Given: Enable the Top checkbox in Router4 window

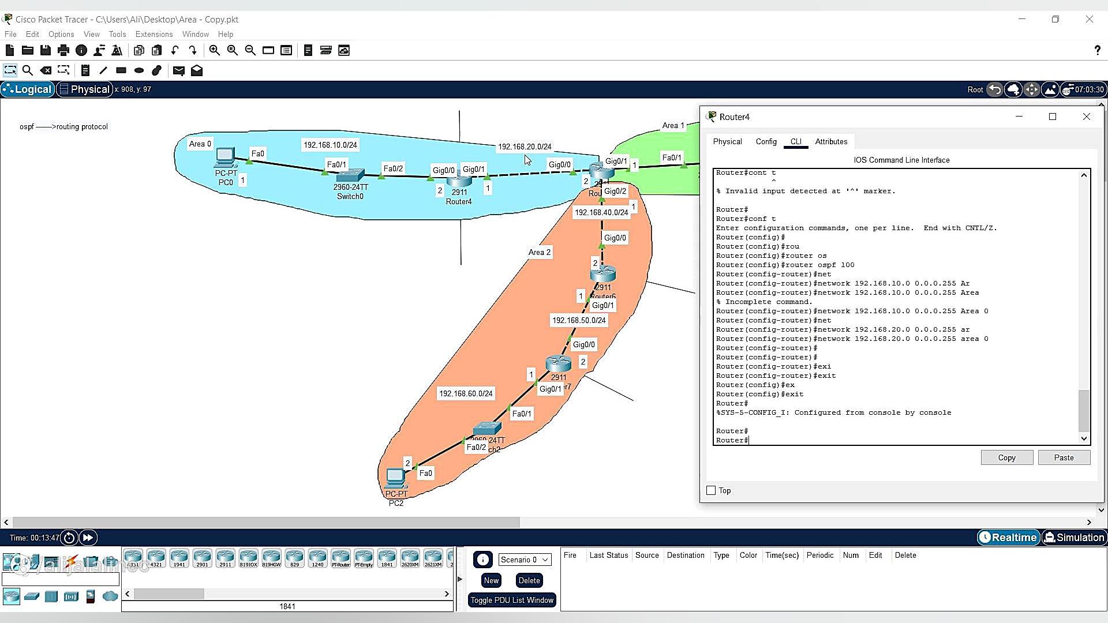Looking at the screenshot, I should click(x=711, y=490).
